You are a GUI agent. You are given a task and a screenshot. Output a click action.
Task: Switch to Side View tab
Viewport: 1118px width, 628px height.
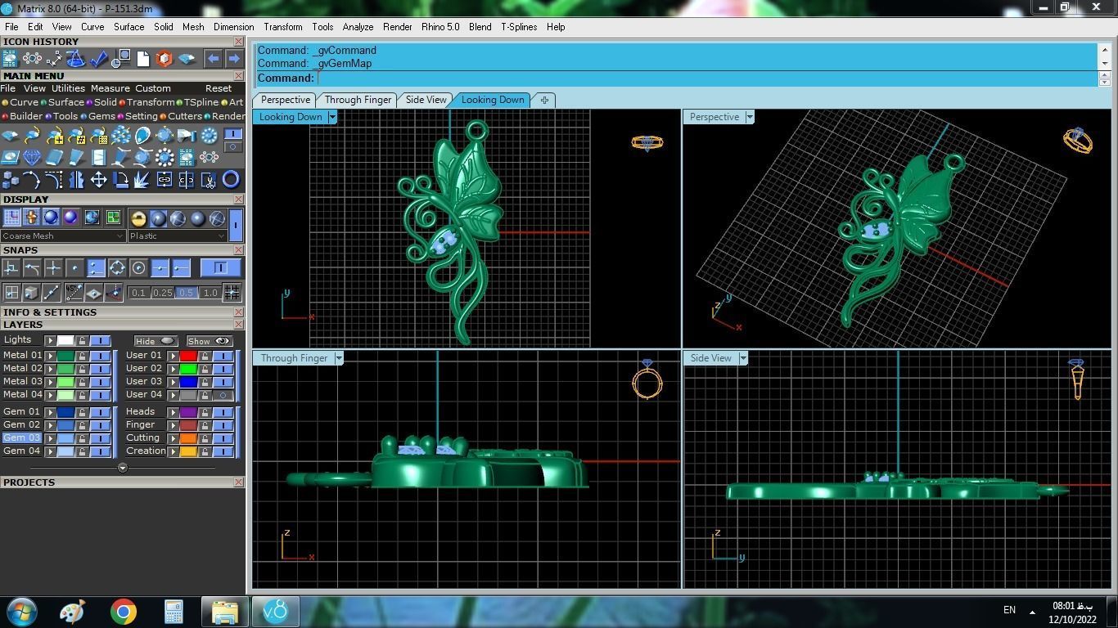426,100
